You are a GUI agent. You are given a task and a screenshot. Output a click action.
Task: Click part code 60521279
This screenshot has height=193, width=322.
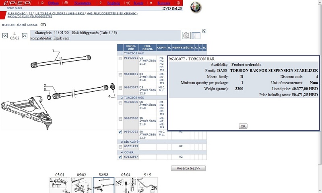click(131, 146)
